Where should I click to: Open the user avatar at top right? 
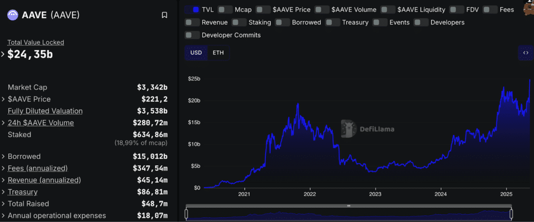tap(529, 8)
